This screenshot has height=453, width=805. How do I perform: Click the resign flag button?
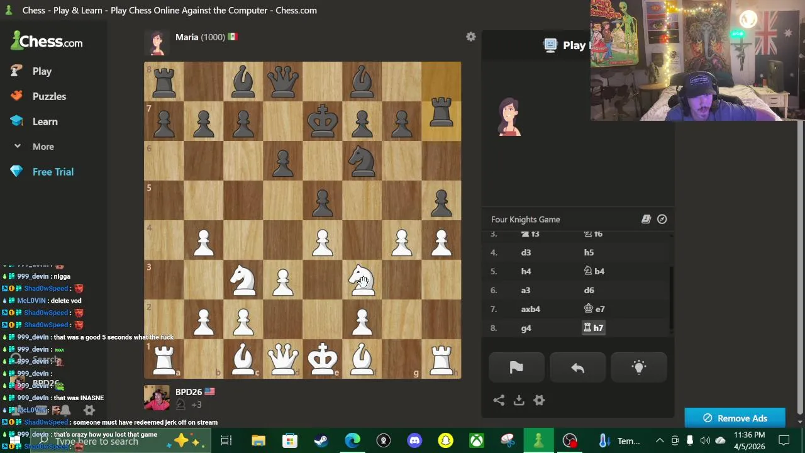tap(516, 367)
